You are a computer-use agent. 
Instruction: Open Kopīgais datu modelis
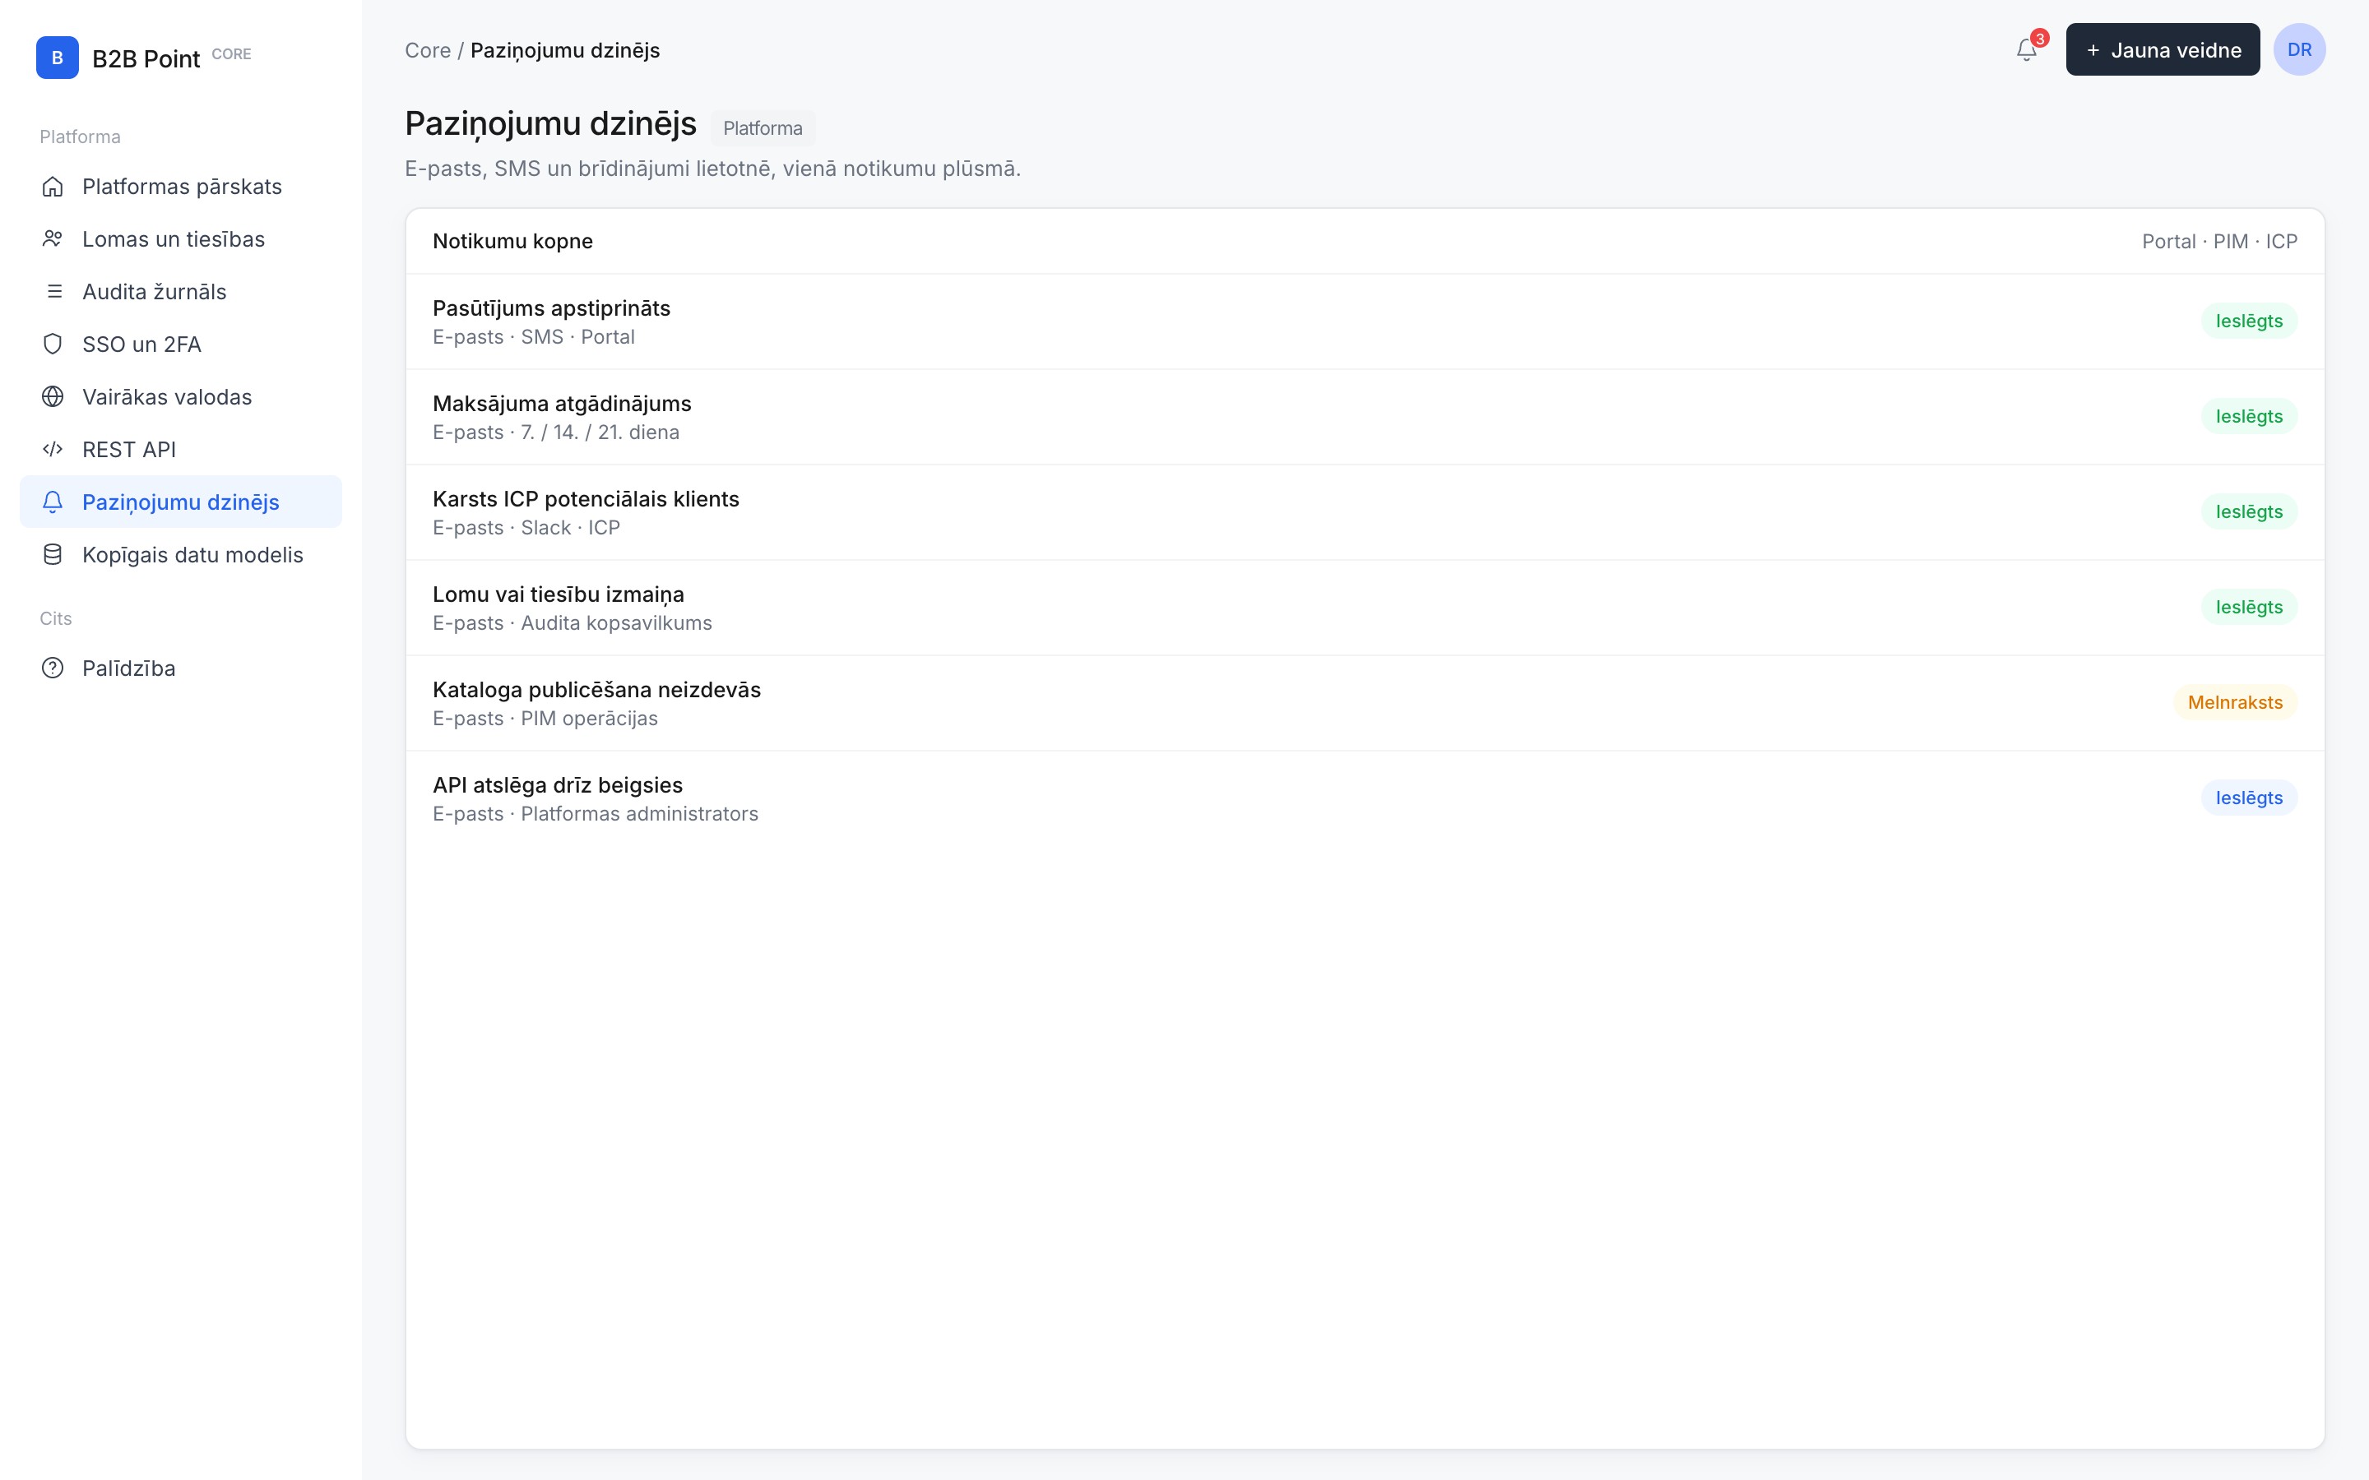coord(181,555)
